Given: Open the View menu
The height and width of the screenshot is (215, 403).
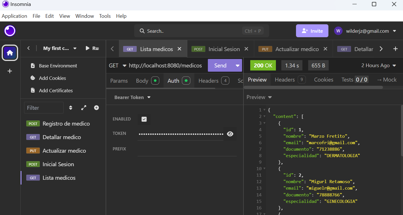Looking at the screenshot, I should 65,16.
